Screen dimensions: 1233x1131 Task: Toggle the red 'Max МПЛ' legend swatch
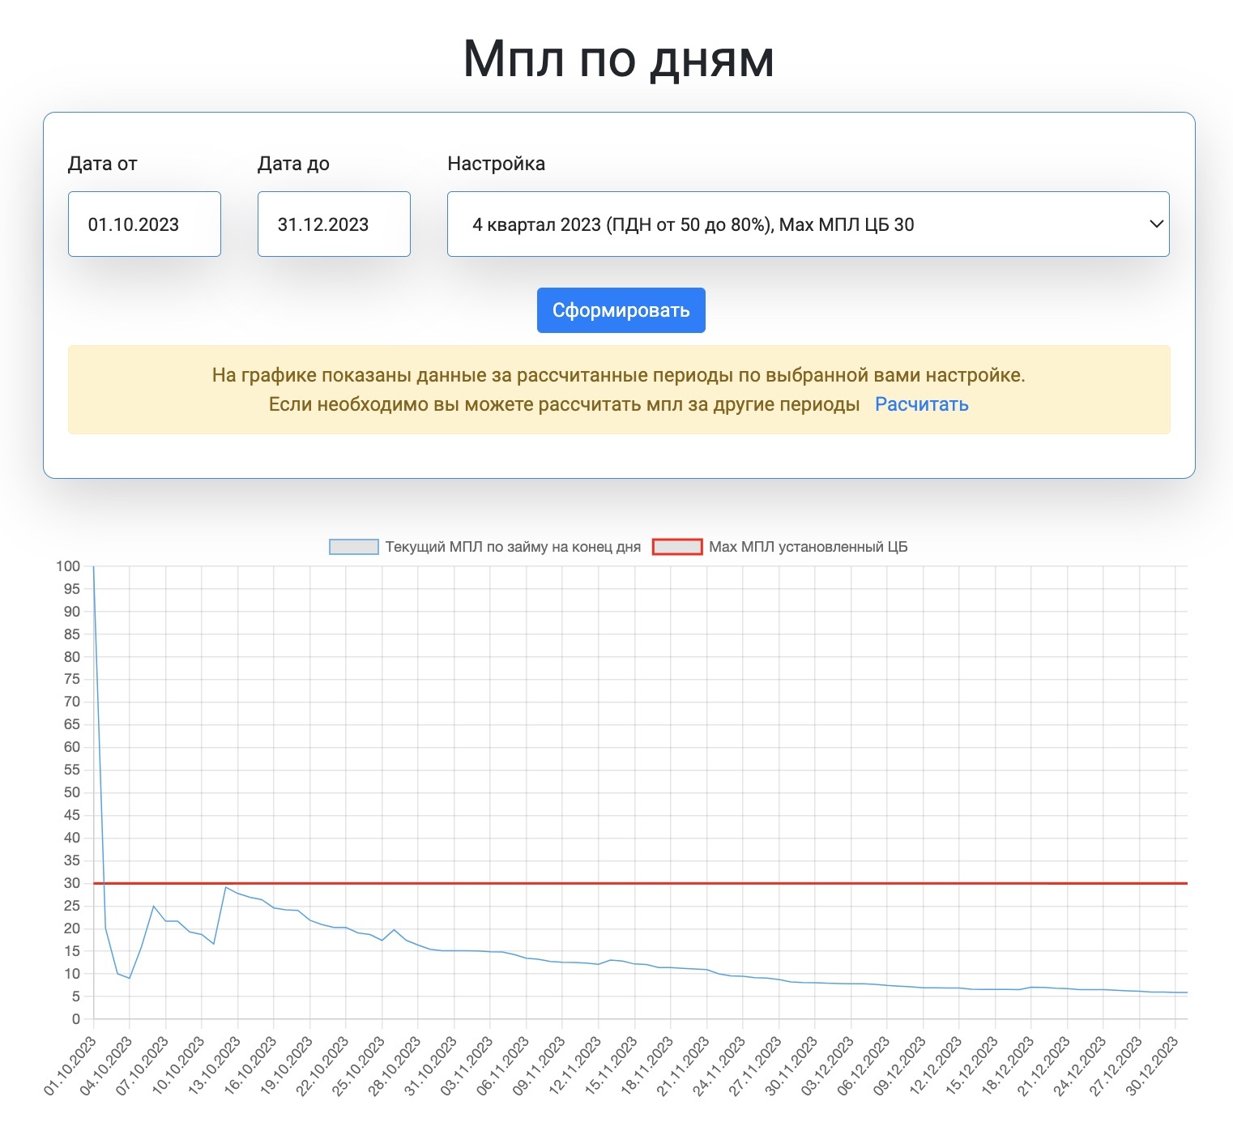click(x=677, y=547)
